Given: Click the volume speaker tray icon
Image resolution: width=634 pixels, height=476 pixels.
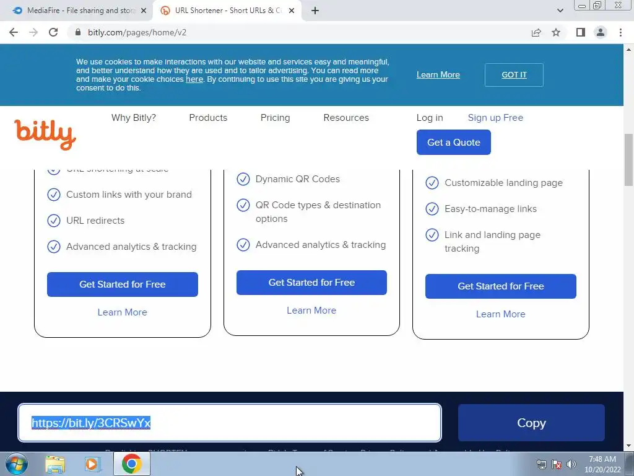Looking at the screenshot, I should (571, 464).
